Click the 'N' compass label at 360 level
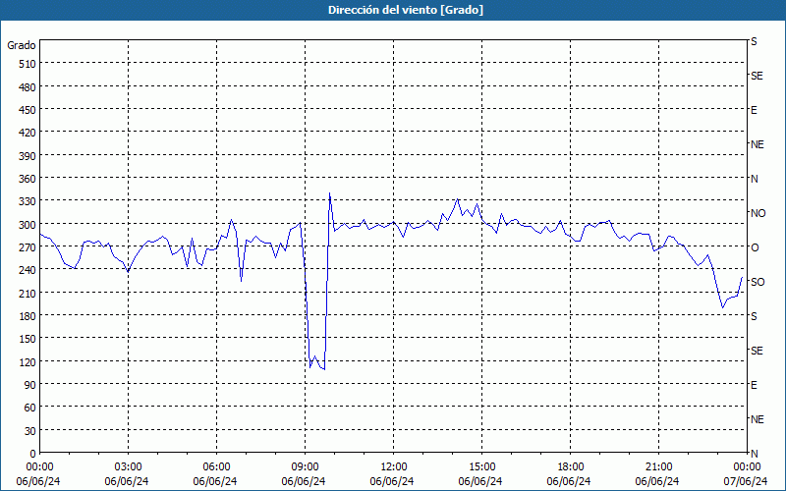The height and width of the screenshot is (491, 786). point(754,179)
